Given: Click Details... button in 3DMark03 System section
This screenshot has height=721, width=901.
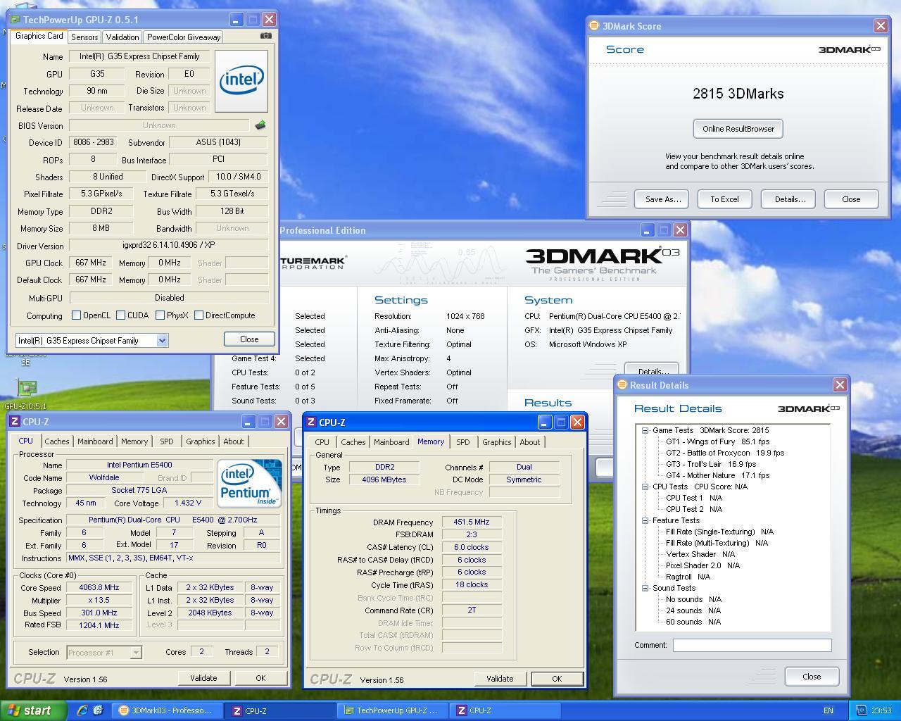Looking at the screenshot, I should 652,371.
